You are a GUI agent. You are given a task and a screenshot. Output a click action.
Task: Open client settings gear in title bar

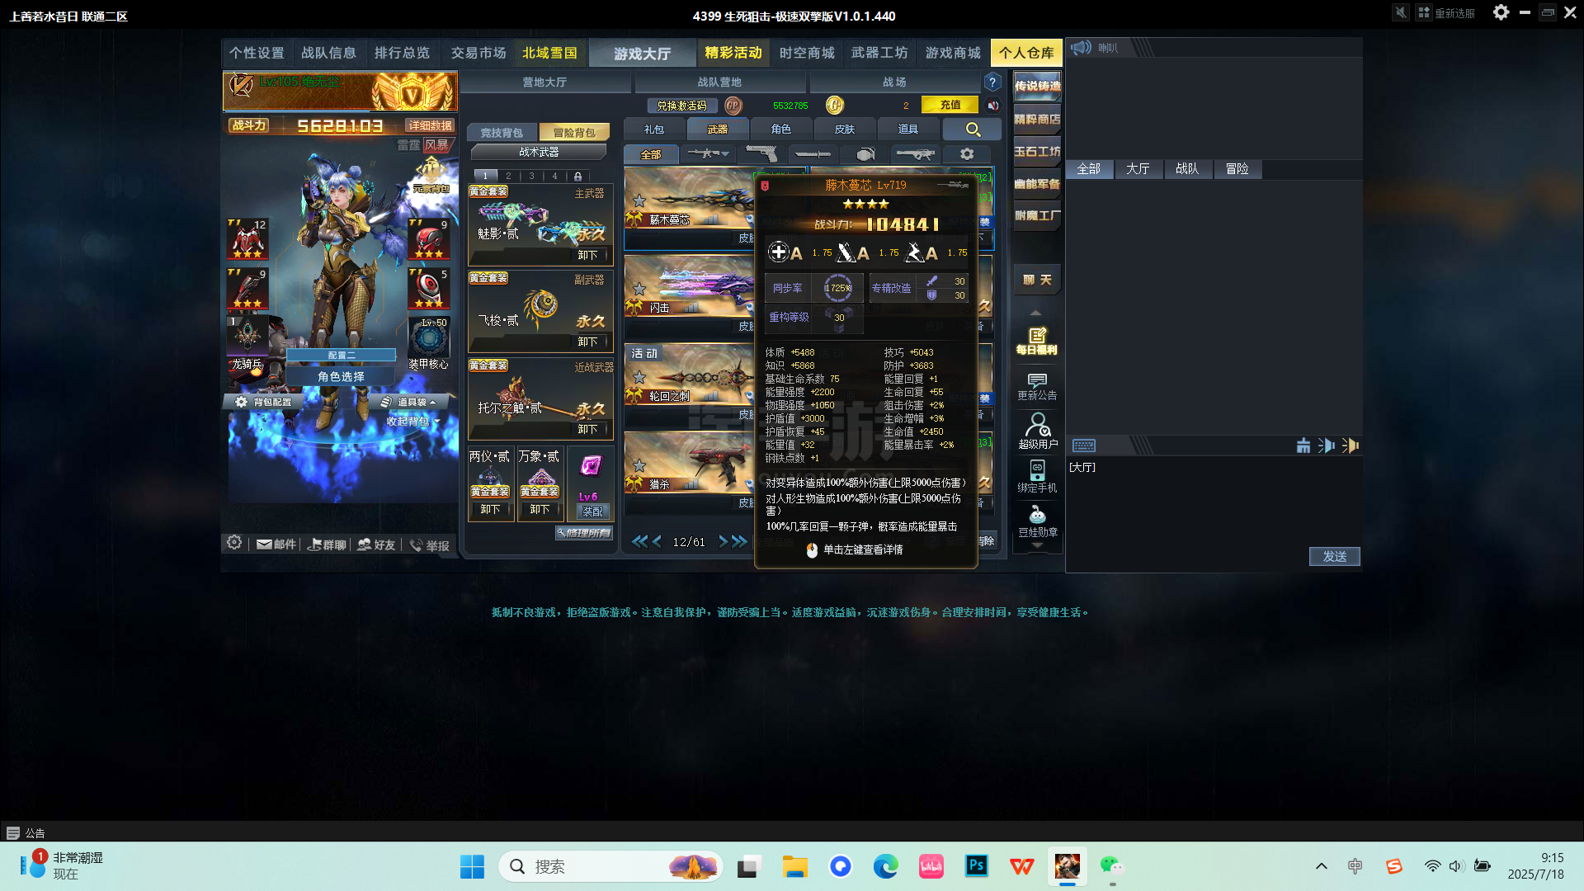(1501, 12)
